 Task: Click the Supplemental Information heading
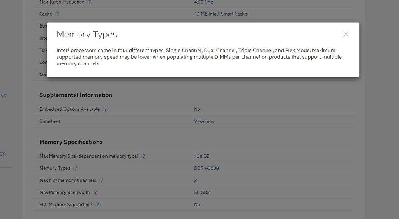[x=76, y=95]
